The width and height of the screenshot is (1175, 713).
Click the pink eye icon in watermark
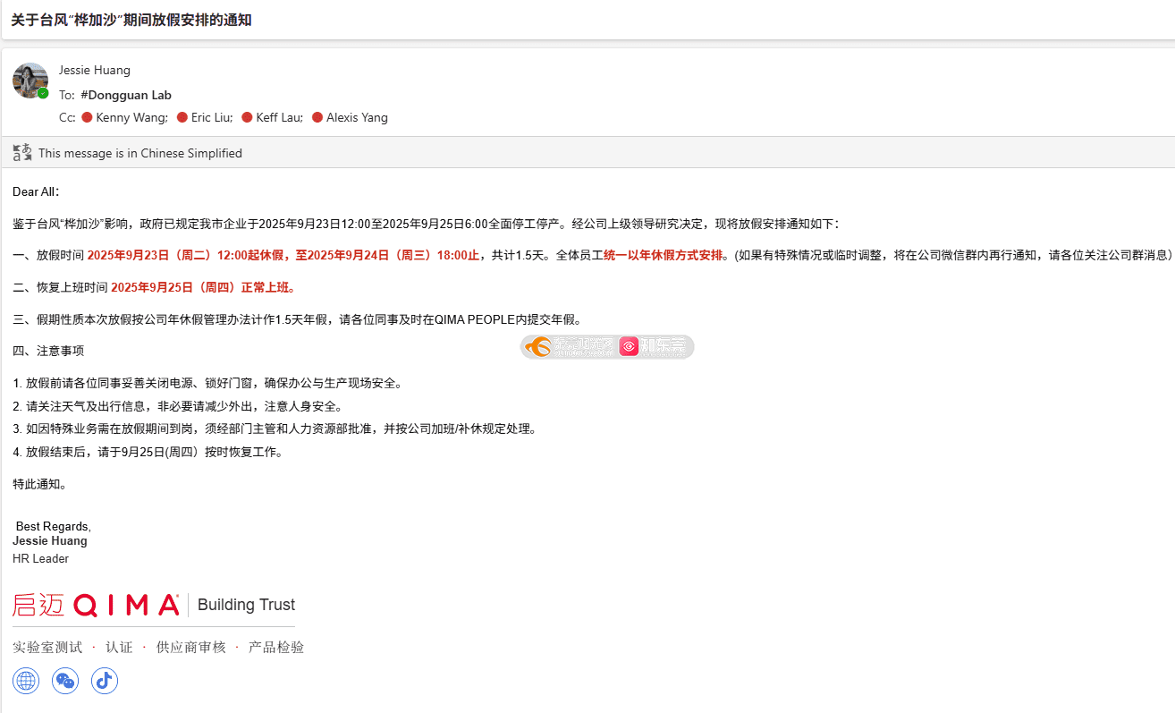(630, 347)
